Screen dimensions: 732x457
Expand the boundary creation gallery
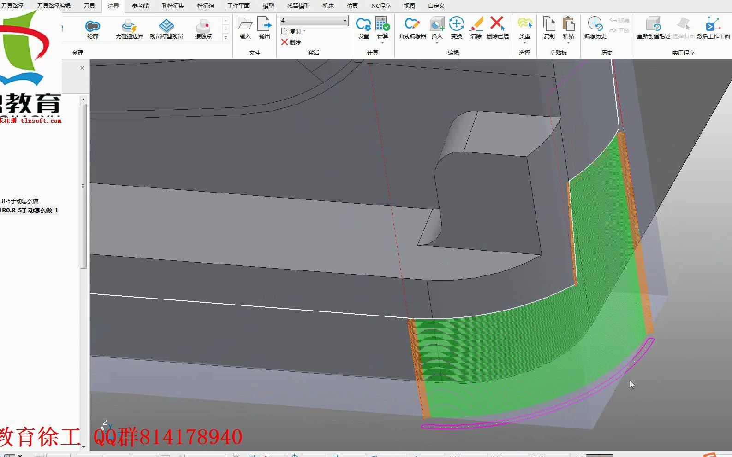click(x=226, y=38)
